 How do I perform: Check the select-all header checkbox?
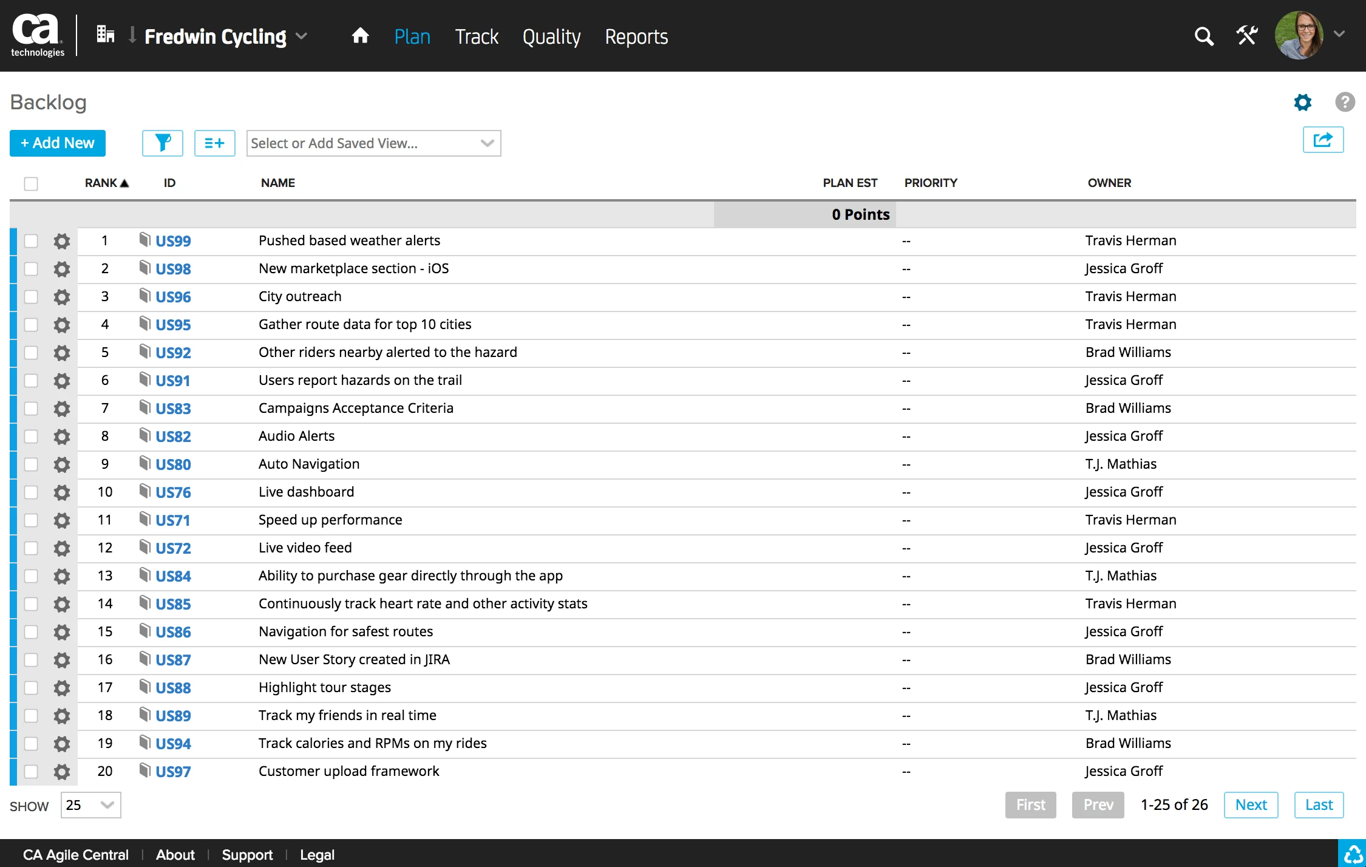pyautogui.click(x=31, y=183)
